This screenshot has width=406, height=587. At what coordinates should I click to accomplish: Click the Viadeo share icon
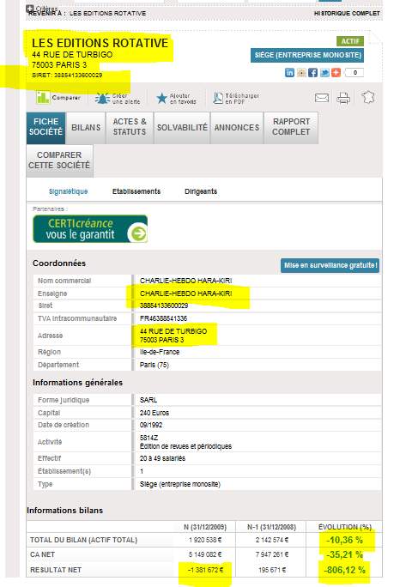pos(301,73)
